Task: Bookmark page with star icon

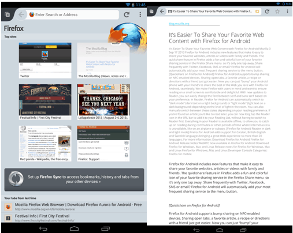Action: pos(277,12)
